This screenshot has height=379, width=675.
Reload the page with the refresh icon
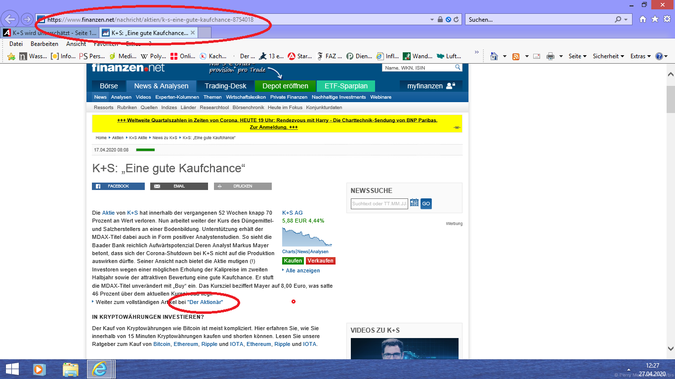456,20
